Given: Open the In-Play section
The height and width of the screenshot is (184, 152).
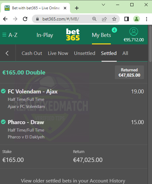Looking at the screenshot, I should 45,35.
